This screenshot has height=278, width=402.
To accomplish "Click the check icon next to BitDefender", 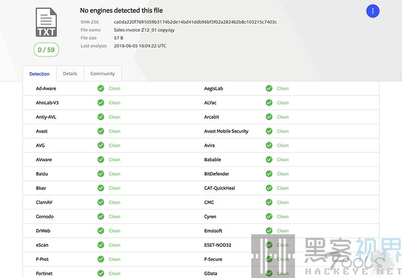I will pyautogui.click(x=269, y=174).
